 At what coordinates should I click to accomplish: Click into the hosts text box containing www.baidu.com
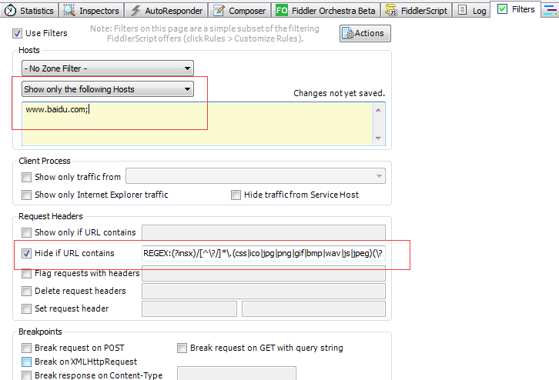[x=197, y=124]
